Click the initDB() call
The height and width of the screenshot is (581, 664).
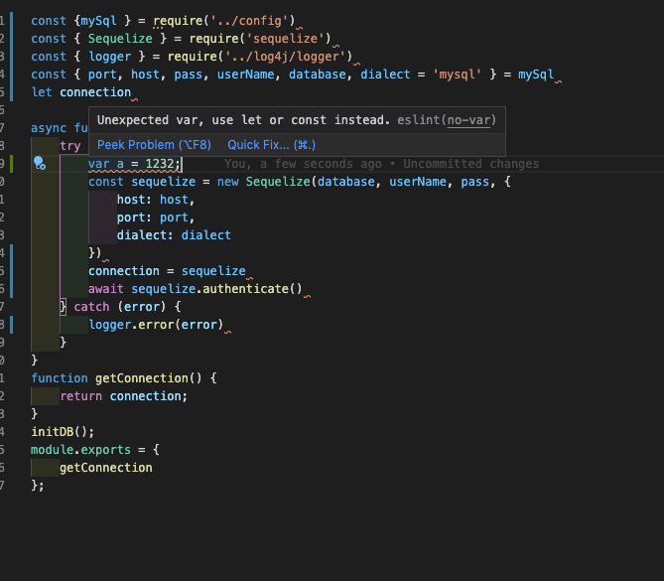tap(63, 432)
